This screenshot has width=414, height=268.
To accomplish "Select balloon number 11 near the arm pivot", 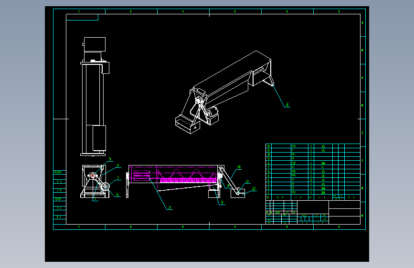I will click(247, 181).
